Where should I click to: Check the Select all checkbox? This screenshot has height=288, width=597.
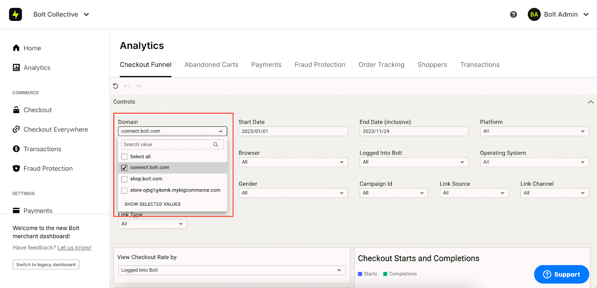124,156
